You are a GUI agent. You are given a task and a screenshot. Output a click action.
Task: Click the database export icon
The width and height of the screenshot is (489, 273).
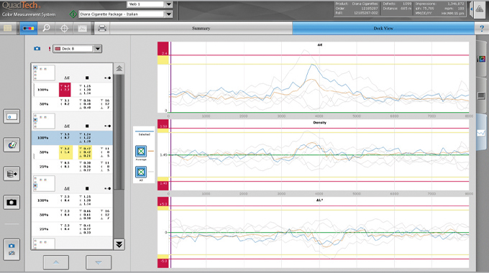[x=12, y=174]
